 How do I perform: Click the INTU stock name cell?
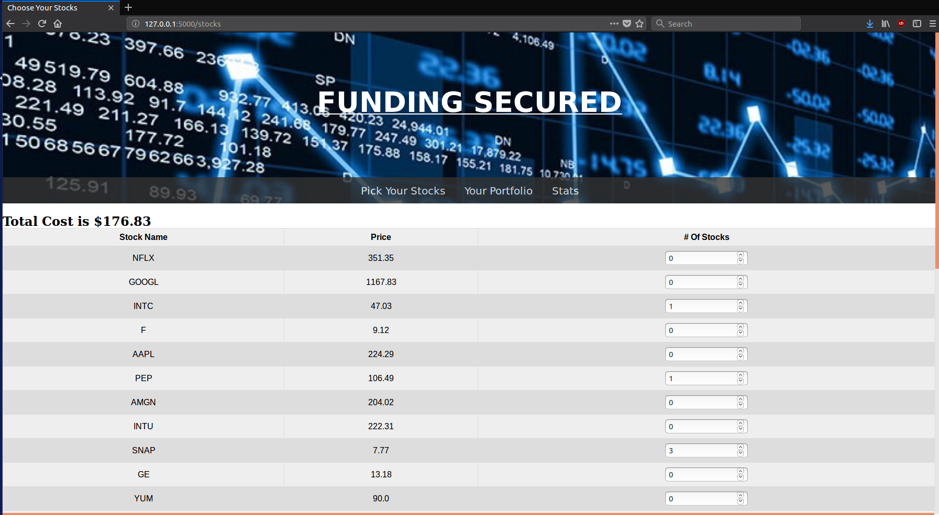[x=143, y=426]
